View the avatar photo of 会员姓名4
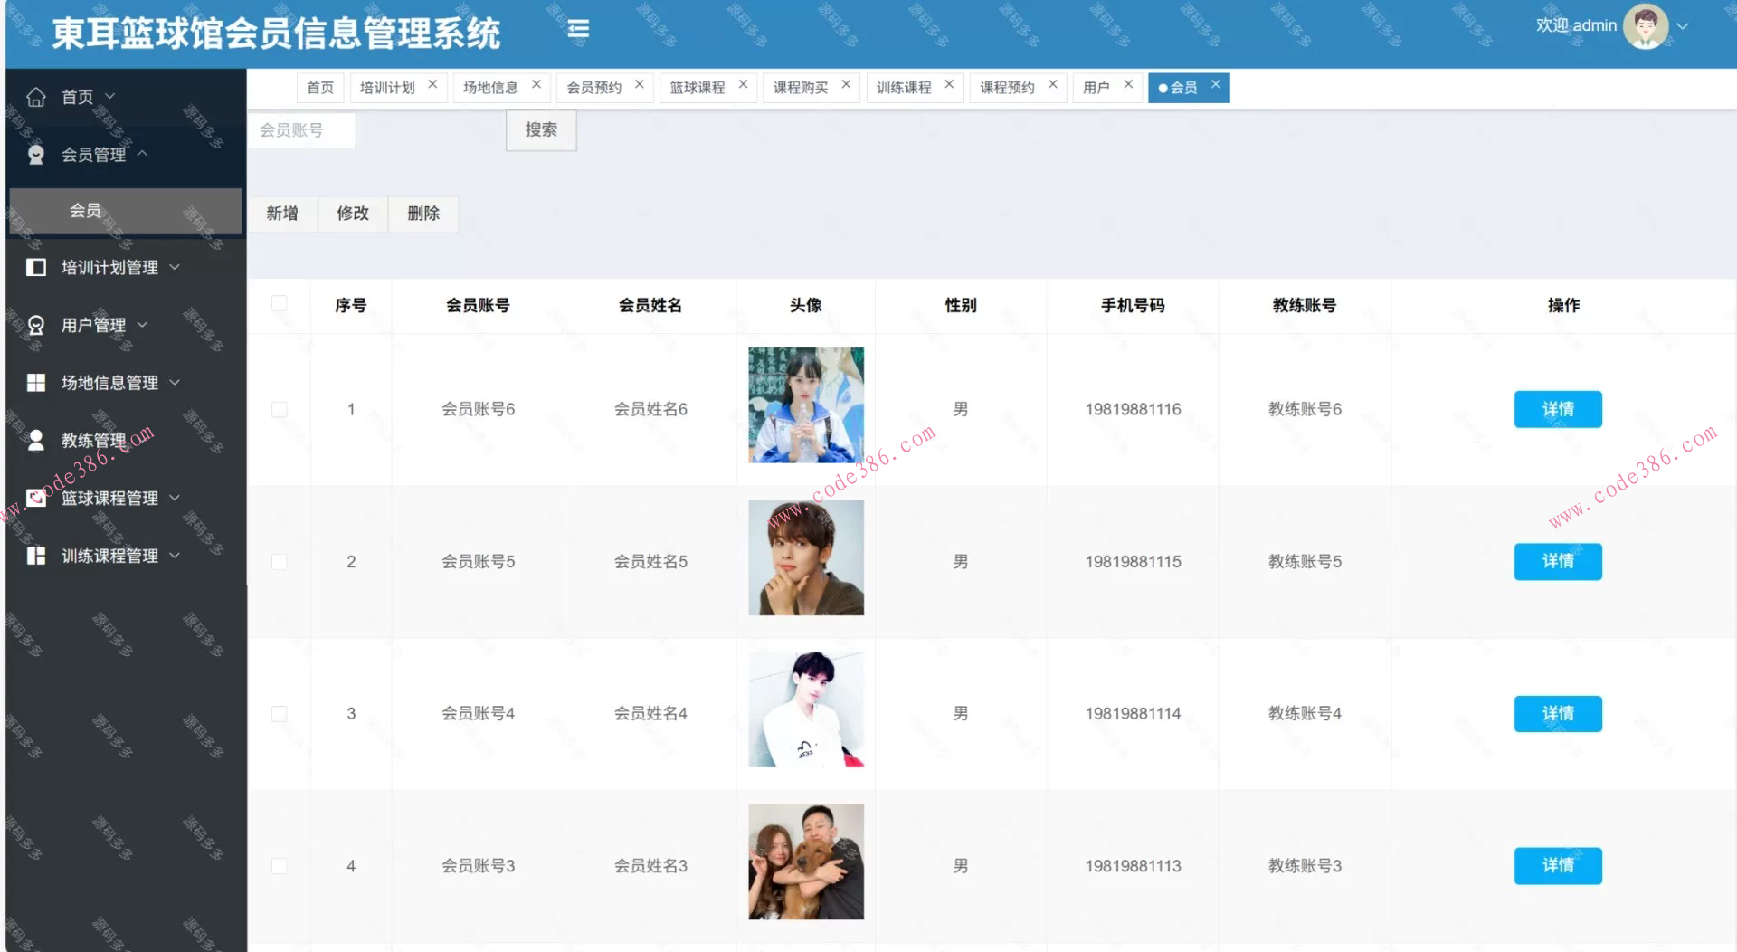Image resolution: width=1737 pixels, height=952 pixels. point(805,709)
